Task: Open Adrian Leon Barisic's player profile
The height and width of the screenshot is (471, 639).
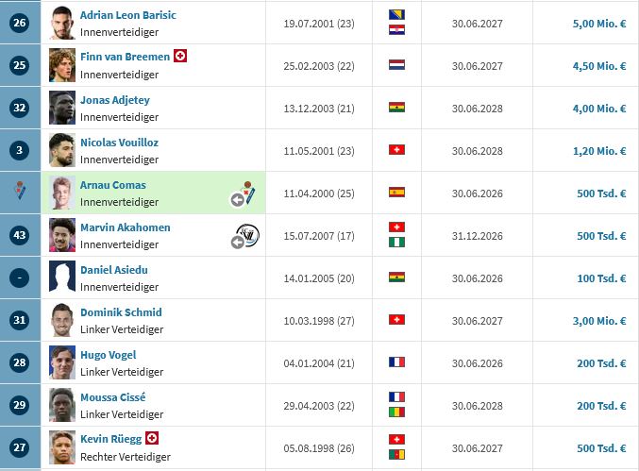Action: pyautogui.click(x=127, y=15)
